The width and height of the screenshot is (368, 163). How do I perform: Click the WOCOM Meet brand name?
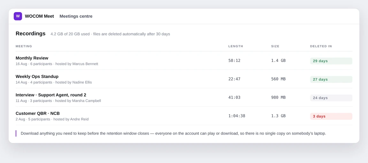[x=39, y=16]
